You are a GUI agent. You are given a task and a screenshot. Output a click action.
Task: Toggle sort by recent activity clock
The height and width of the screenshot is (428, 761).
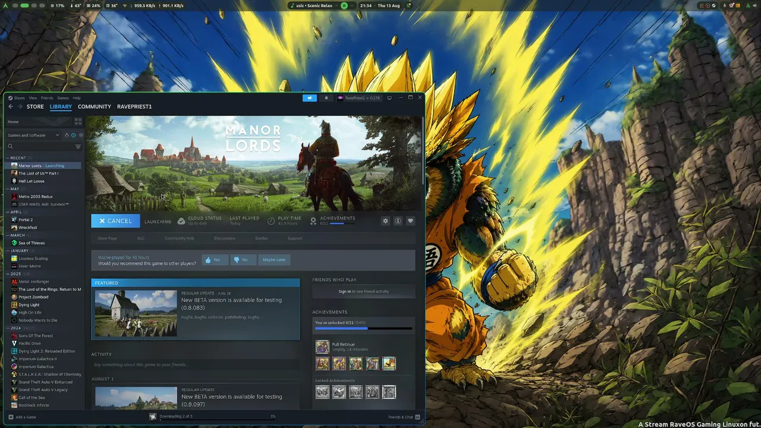coord(73,135)
